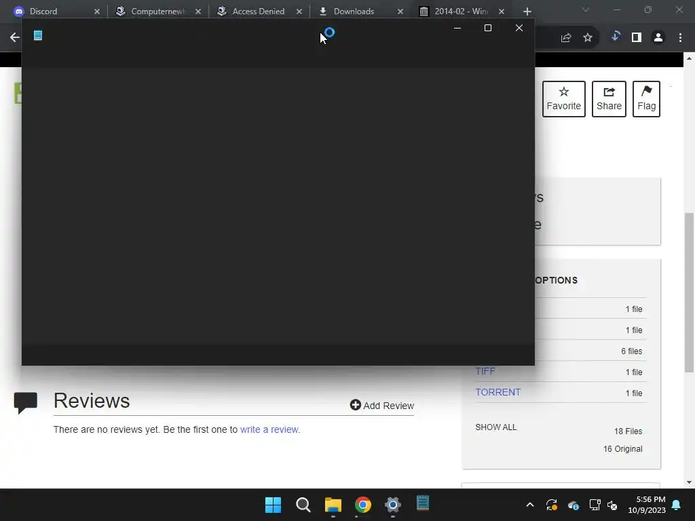Open Chrome three-dot menu
The width and height of the screenshot is (695, 521).
[680, 38]
